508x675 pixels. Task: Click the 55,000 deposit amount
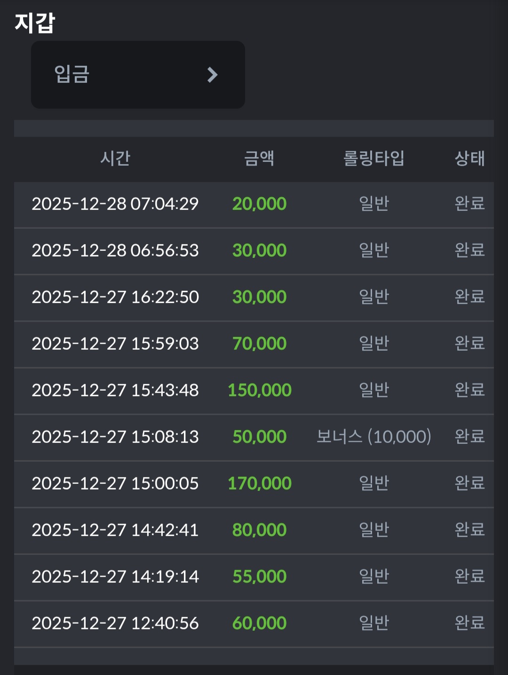(259, 577)
